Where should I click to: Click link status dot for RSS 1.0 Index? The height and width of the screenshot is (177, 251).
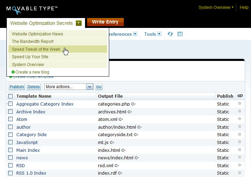click(x=240, y=173)
